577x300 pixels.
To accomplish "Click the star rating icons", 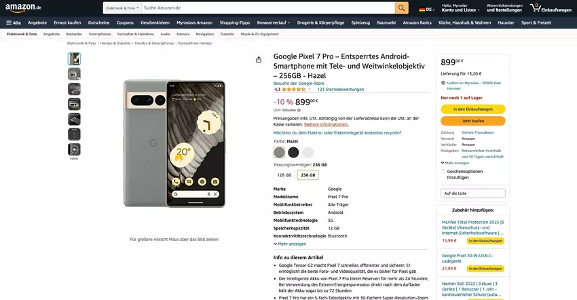I will point(295,89).
